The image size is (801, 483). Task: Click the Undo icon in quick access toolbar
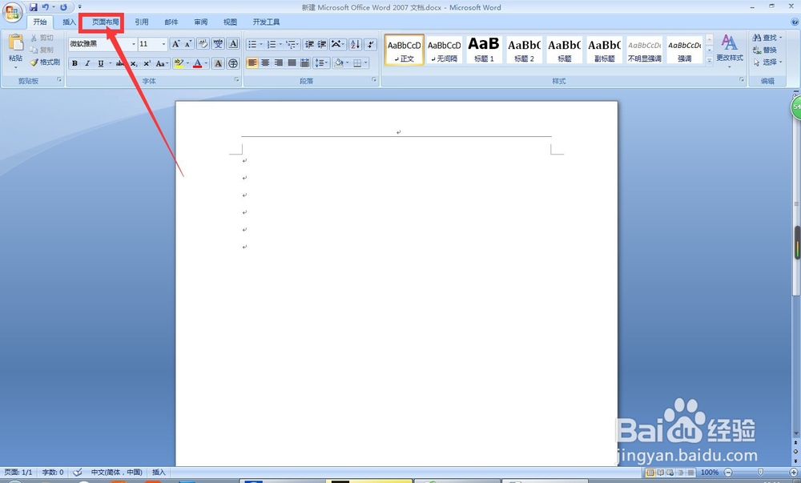point(46,7)
